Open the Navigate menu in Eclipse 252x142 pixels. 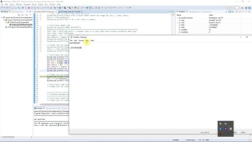click(27, 4)
